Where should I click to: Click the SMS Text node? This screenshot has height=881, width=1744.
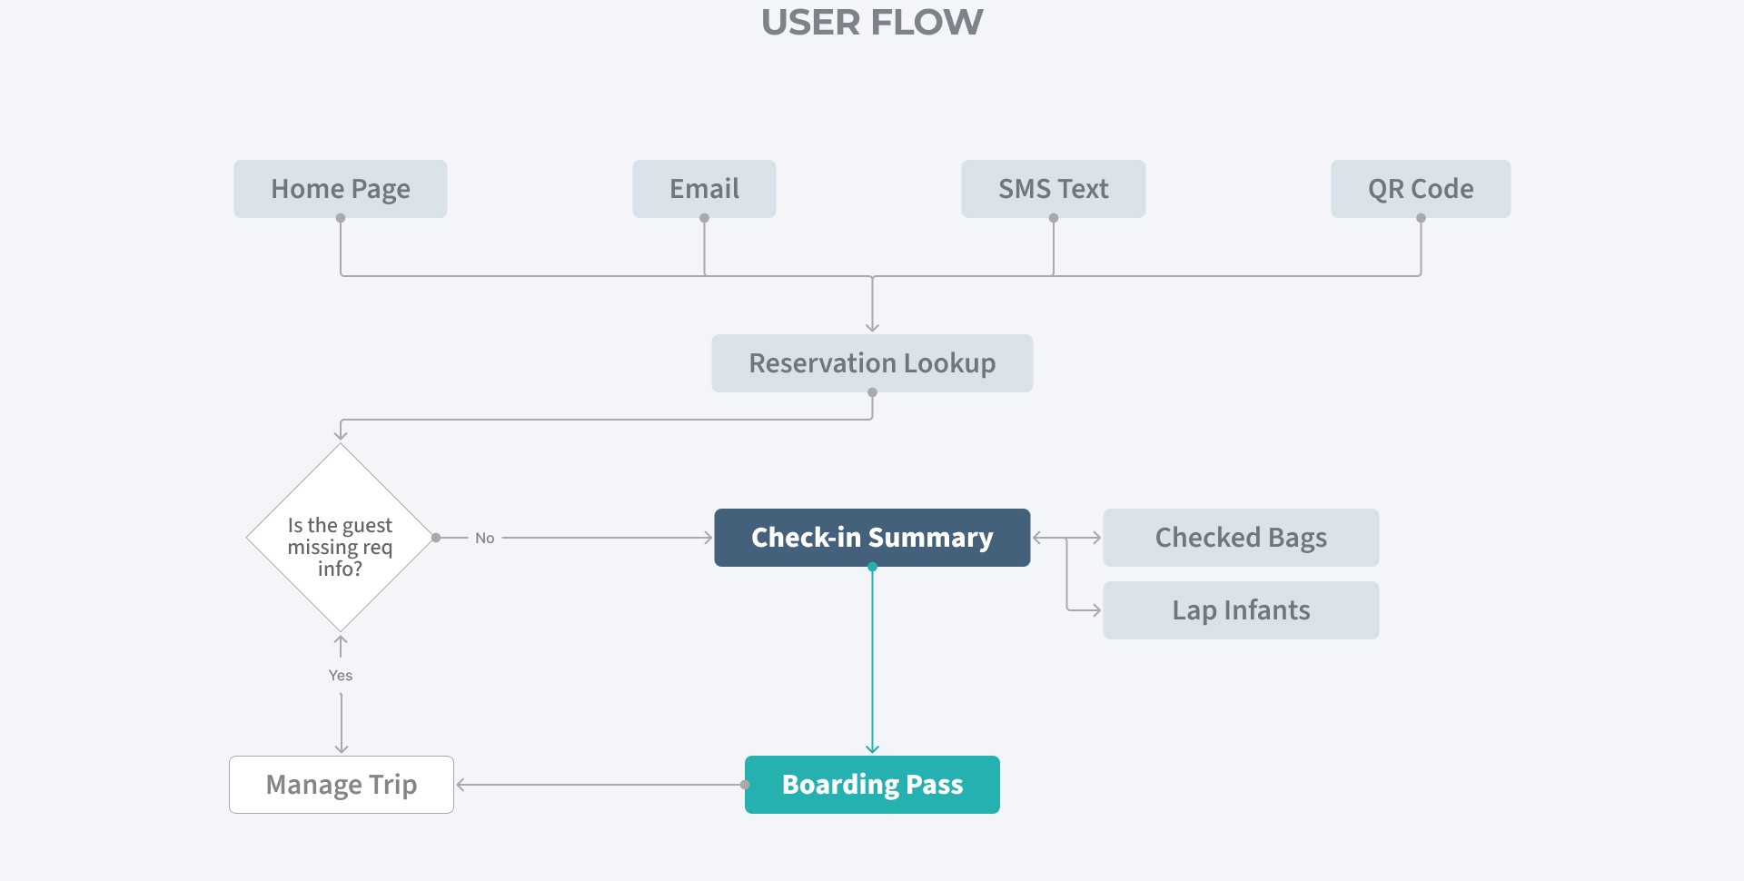pos(1054,189)
